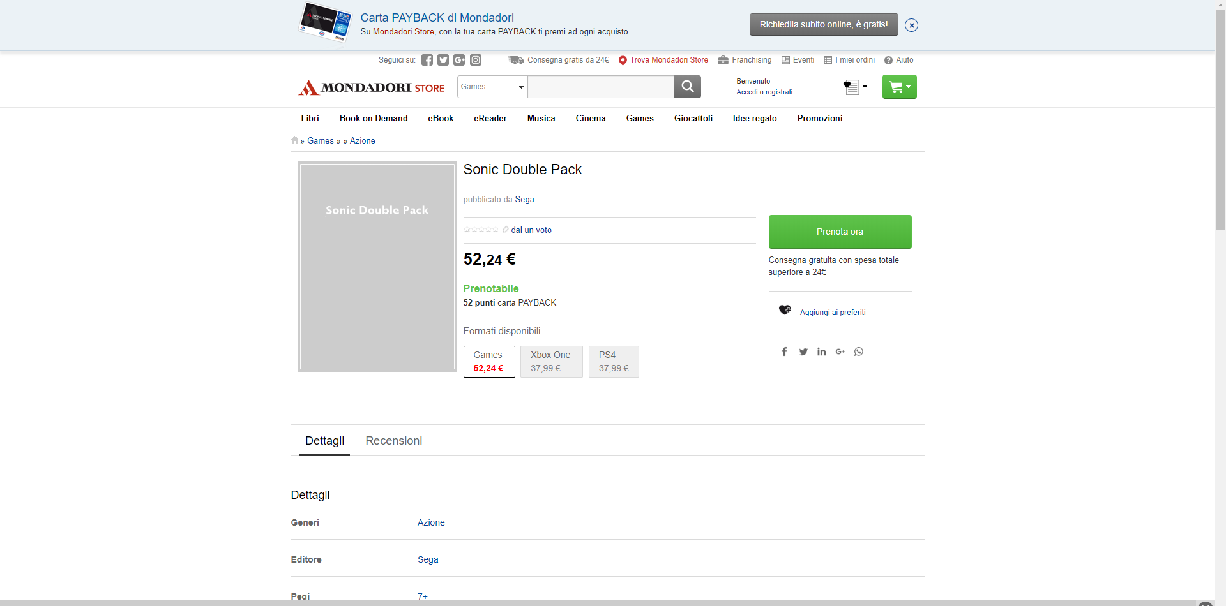Click Games breadcrumb link
Screen dimensions: 1226x606
coord(321,140)
